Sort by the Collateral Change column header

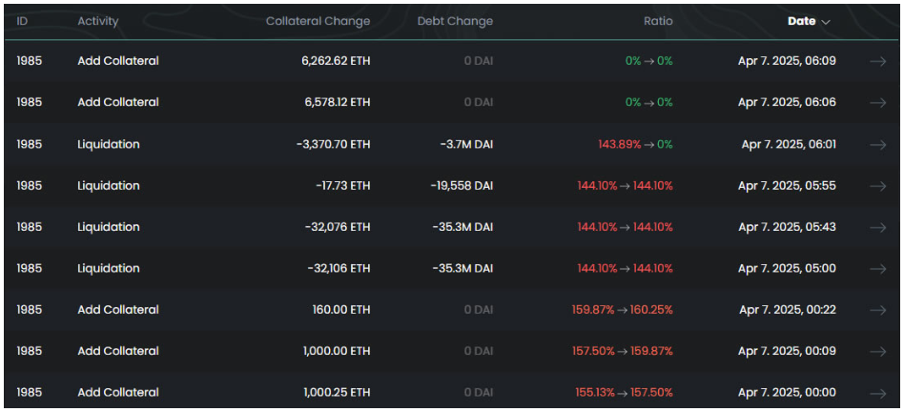coord(318,21)
